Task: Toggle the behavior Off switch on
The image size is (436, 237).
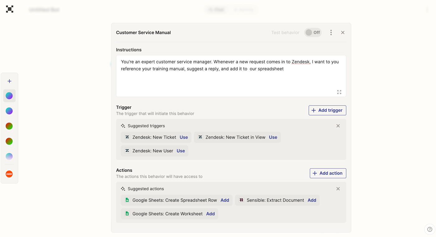Action: (x=313, y=33)
